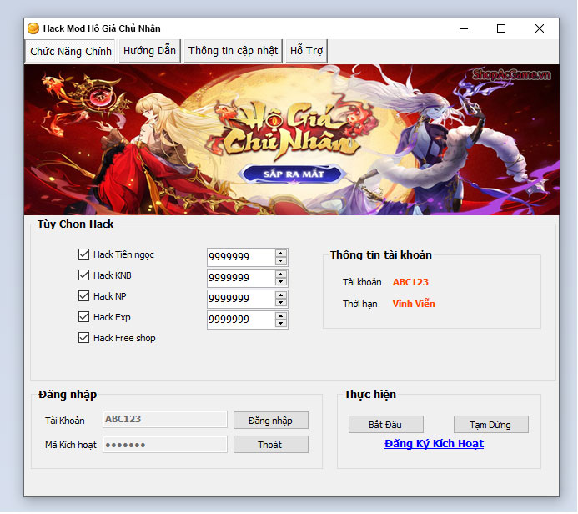Maximize the Hack Mod window
This screenshot has width=578, height=514.
point(501,28)
